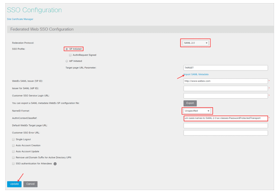Viewport: 279px width, 195px height.
Task: Click the info icon beside SSO authentication for Attendees
Action: pos(55,164)
